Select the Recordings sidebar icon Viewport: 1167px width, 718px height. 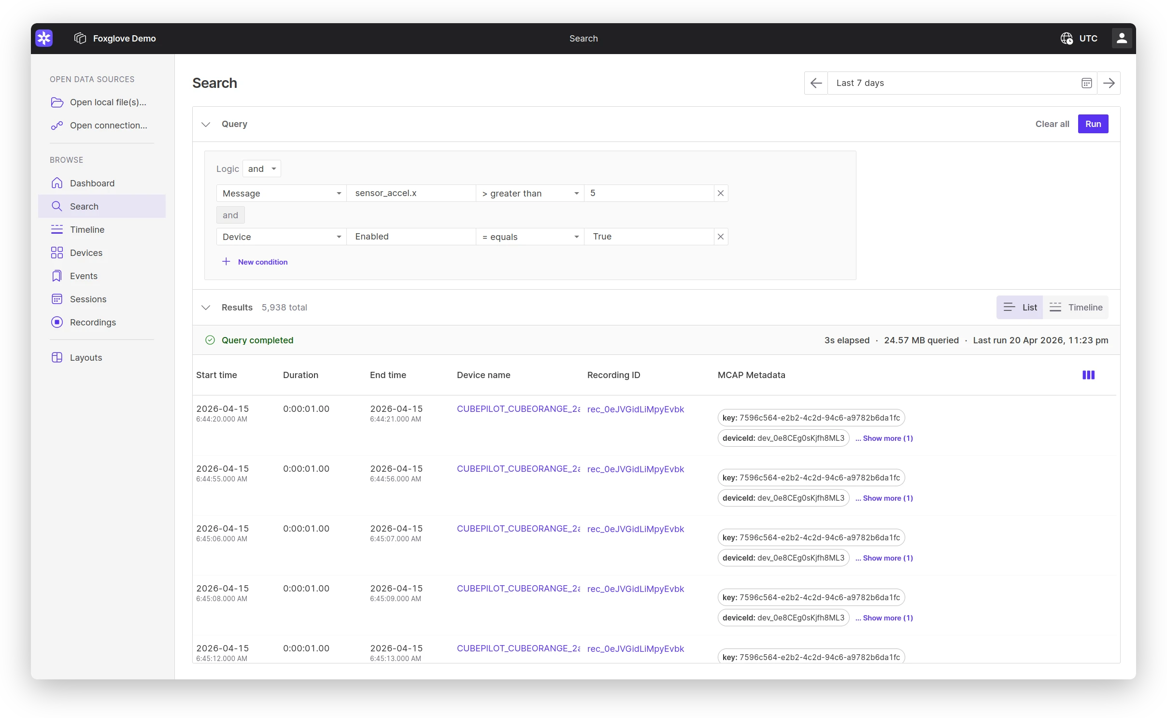[x=57, y=322]
